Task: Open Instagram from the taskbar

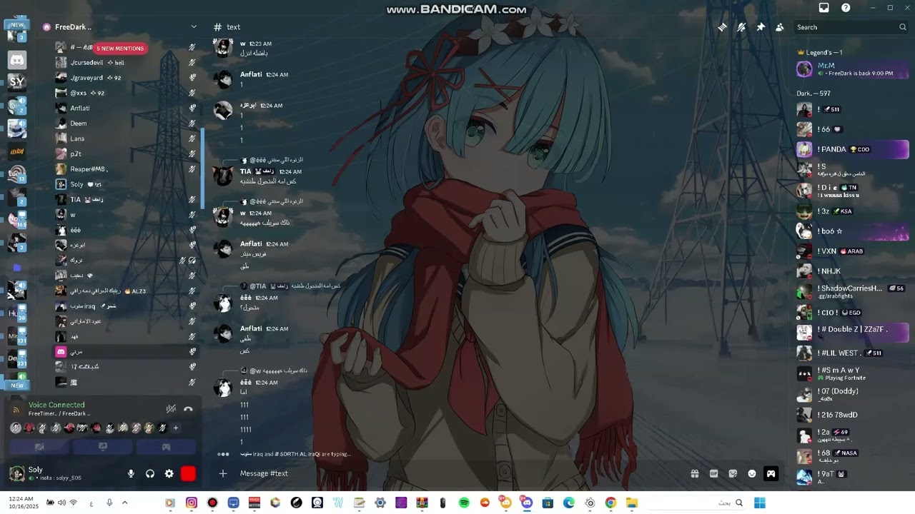Action: [192, 503]
